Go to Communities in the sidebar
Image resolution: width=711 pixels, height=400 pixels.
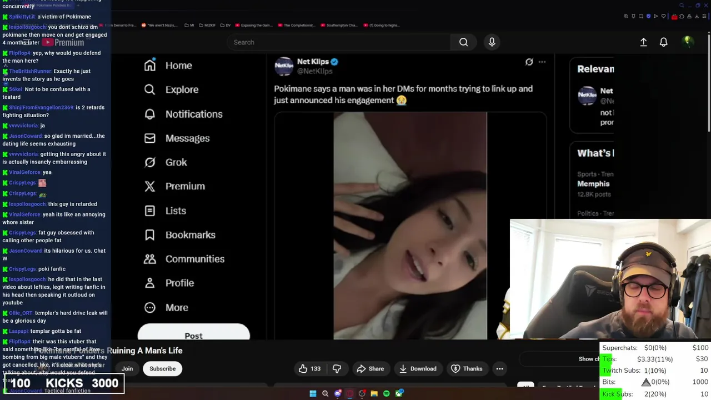point(184,259)
